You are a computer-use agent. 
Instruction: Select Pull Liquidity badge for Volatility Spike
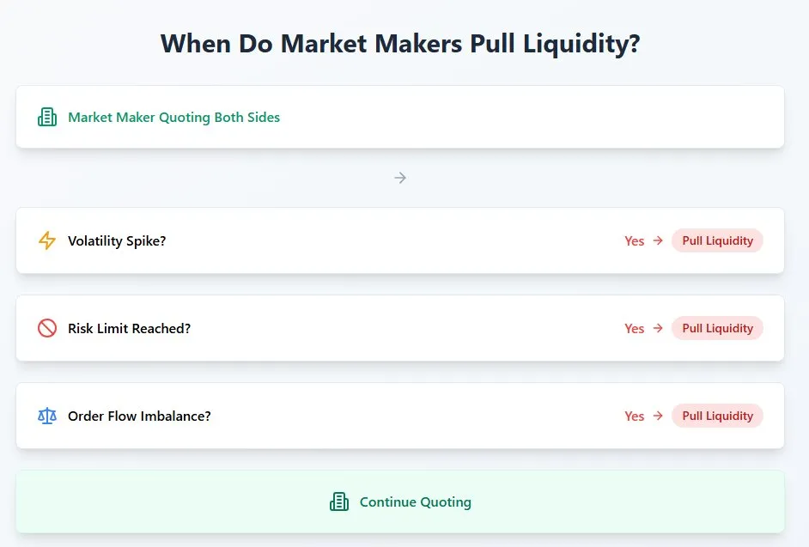[x=717, y=240]
